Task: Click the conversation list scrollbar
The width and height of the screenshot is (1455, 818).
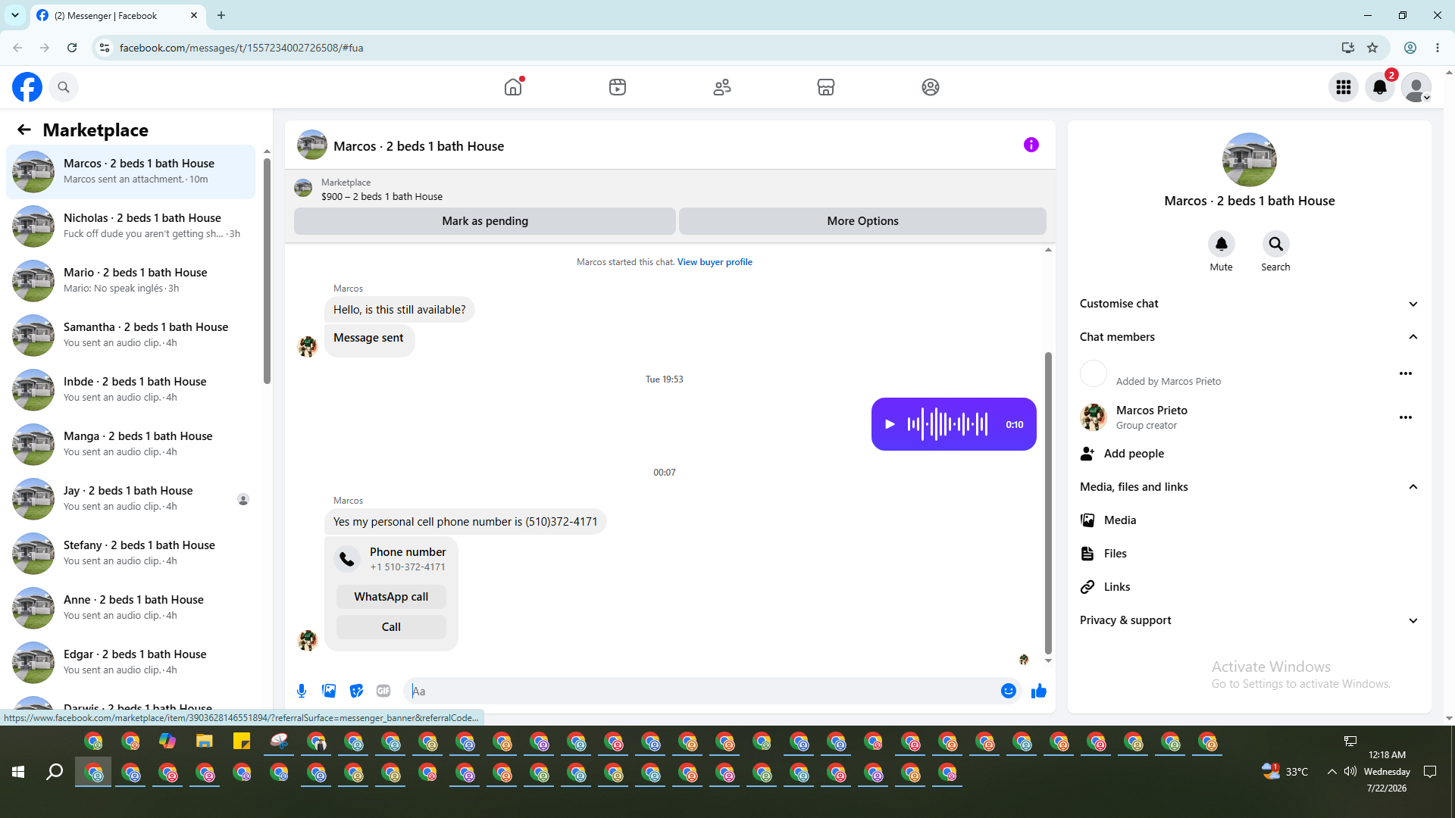Action: click(267, 270)
